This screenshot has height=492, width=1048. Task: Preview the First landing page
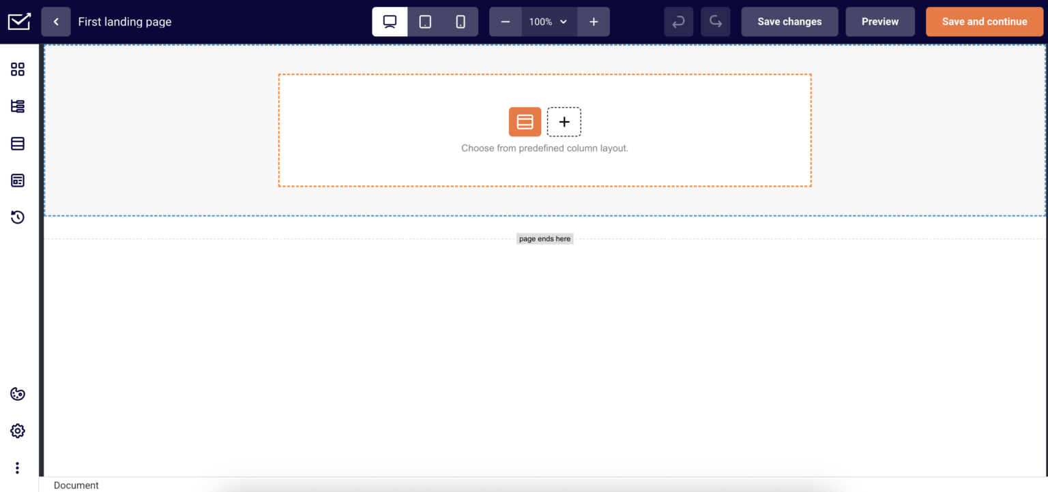pos(879,21)
